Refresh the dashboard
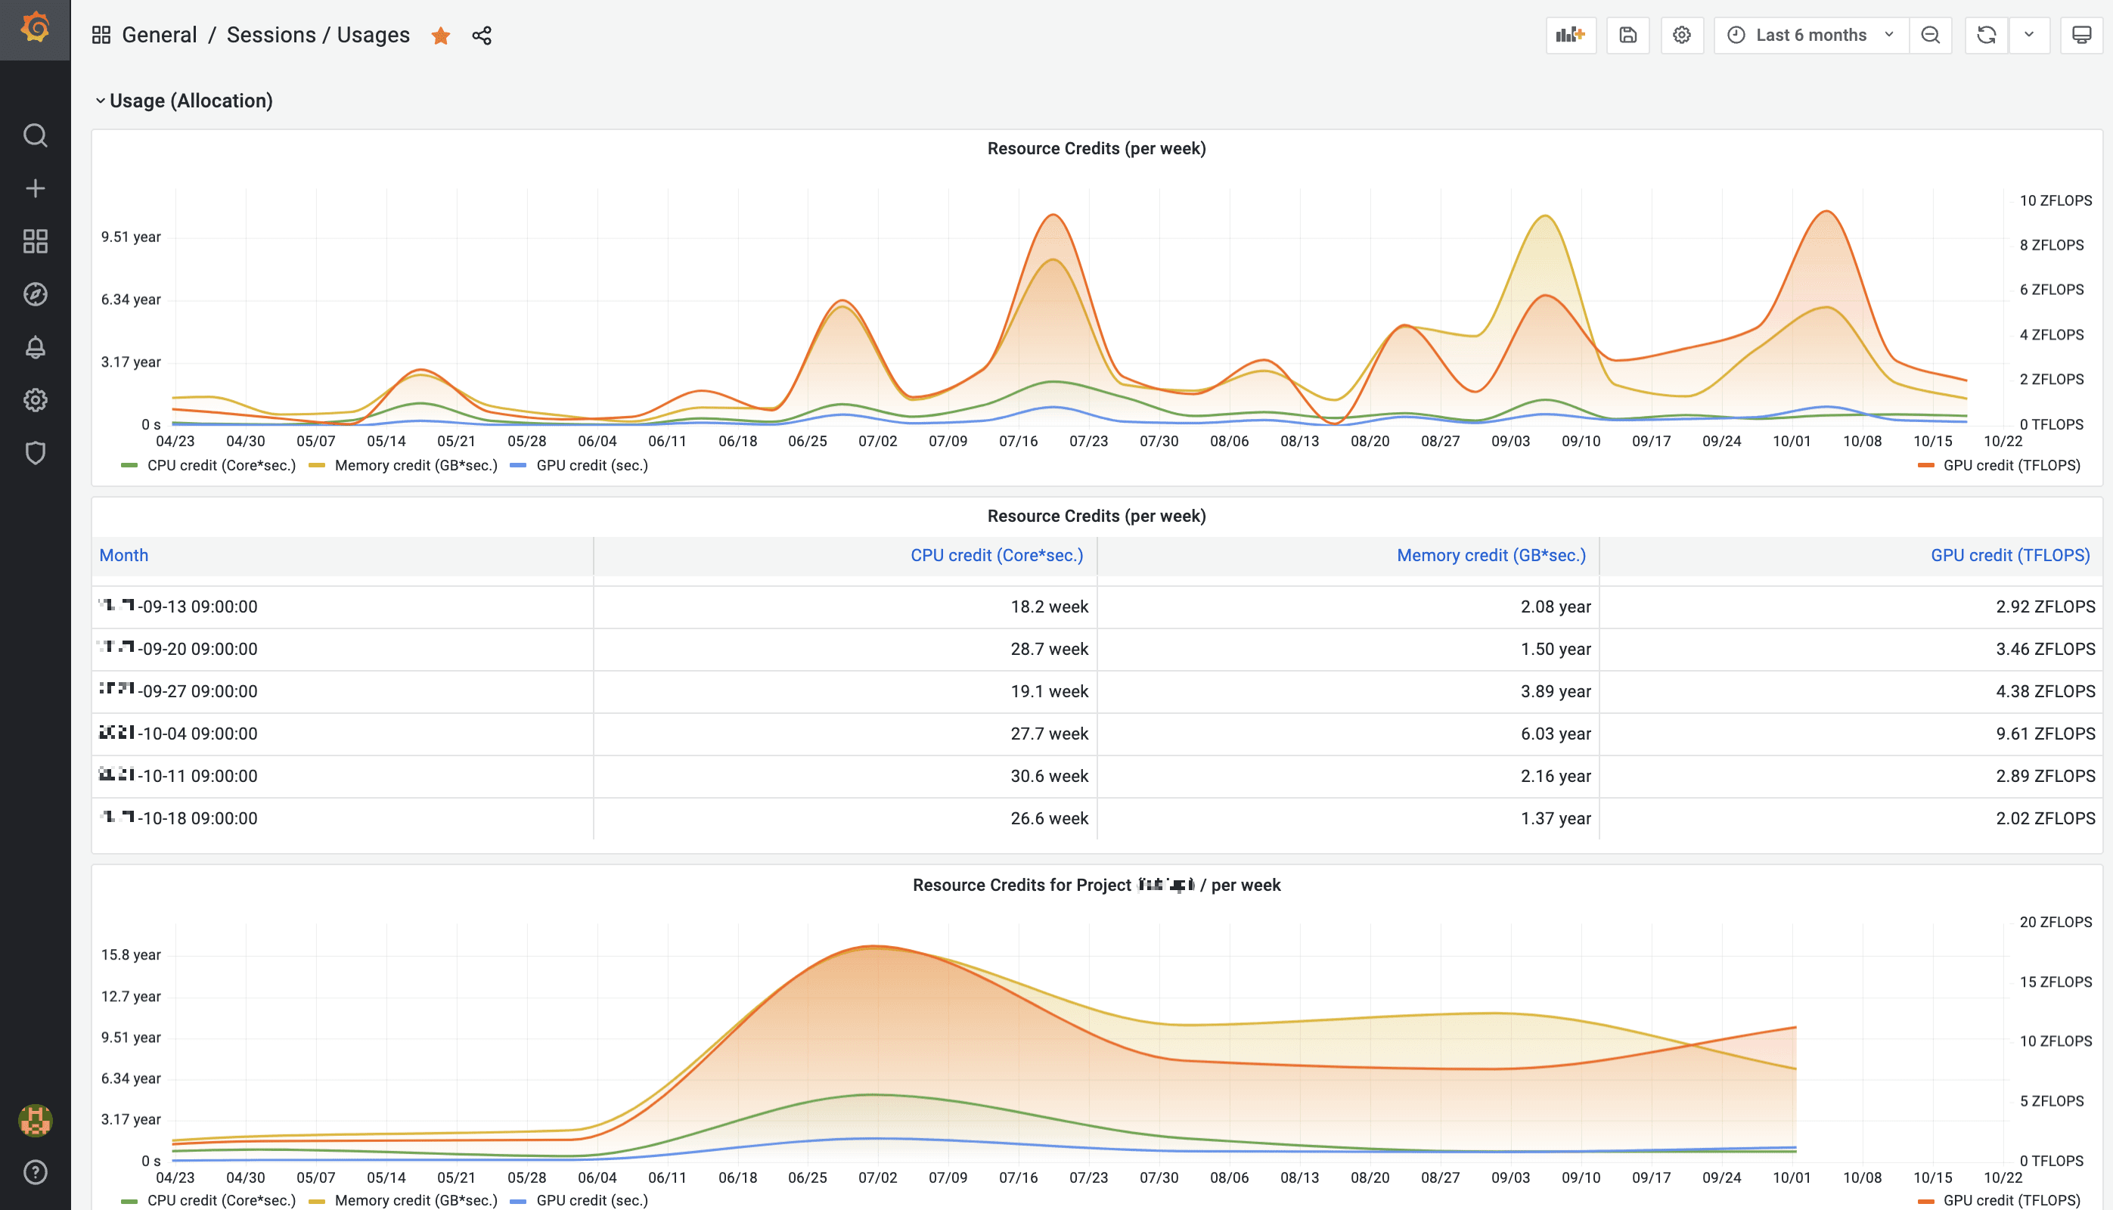 click(1987, 35)
